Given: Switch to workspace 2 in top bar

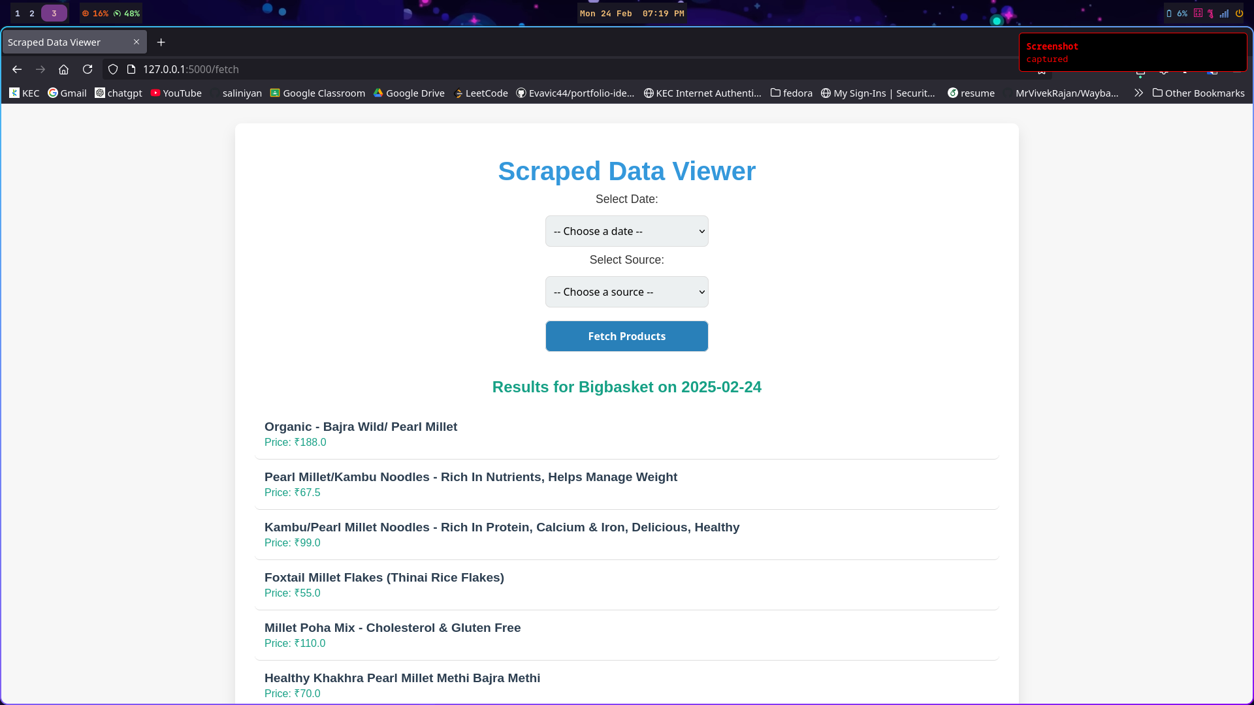Looking at the screenshot, I should pyautogui.click(x=32, y=13).
